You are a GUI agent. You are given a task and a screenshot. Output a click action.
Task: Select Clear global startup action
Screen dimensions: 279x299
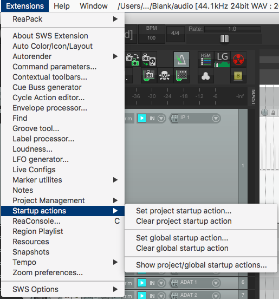[201, 248]
